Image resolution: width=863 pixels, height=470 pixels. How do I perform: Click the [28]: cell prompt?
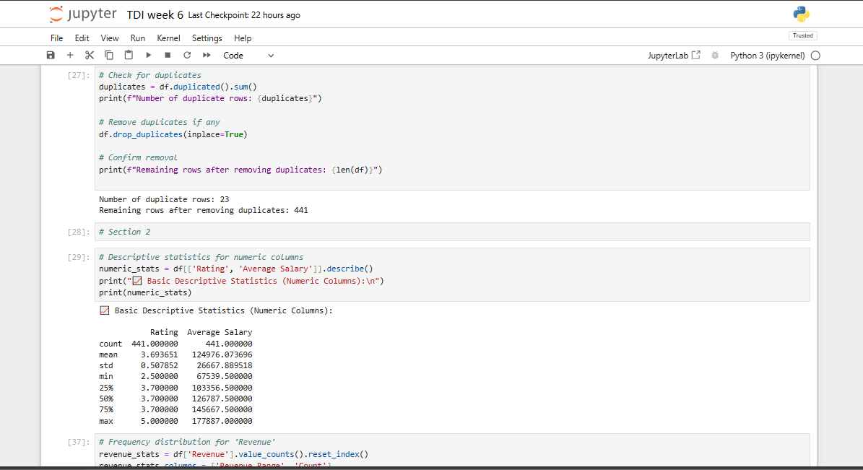pyautogui.click(x=78, y=232)
